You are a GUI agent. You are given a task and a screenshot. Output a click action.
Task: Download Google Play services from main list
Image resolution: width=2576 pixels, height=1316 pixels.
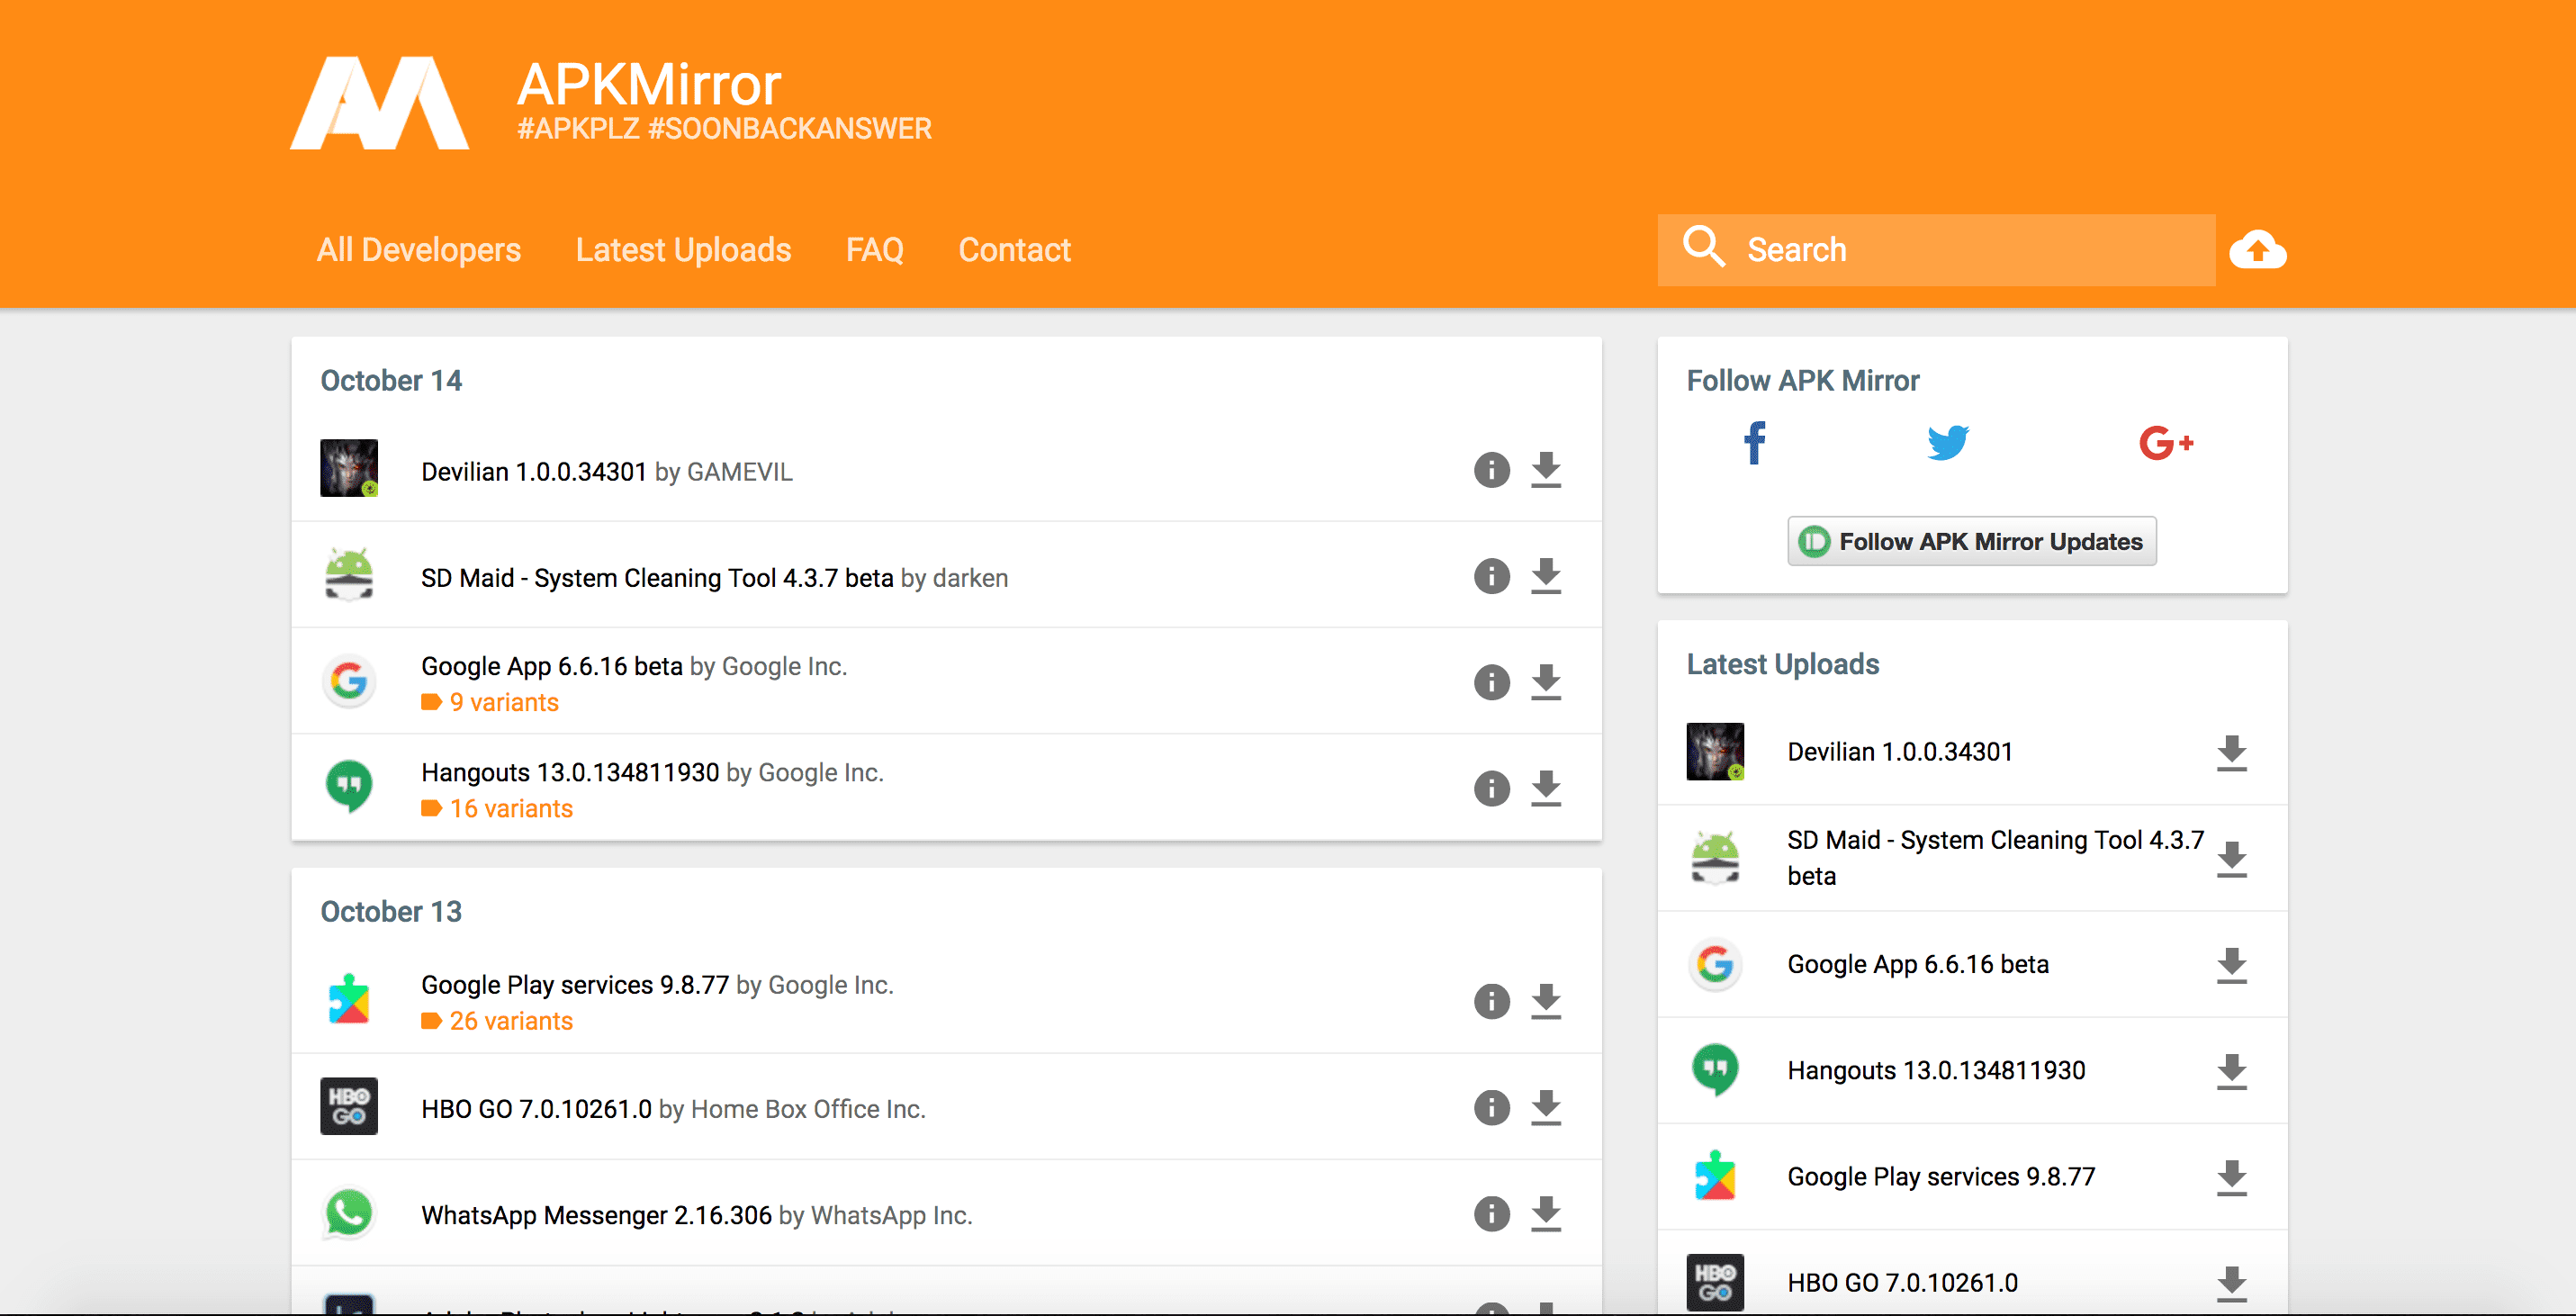pos(1546,1001)
